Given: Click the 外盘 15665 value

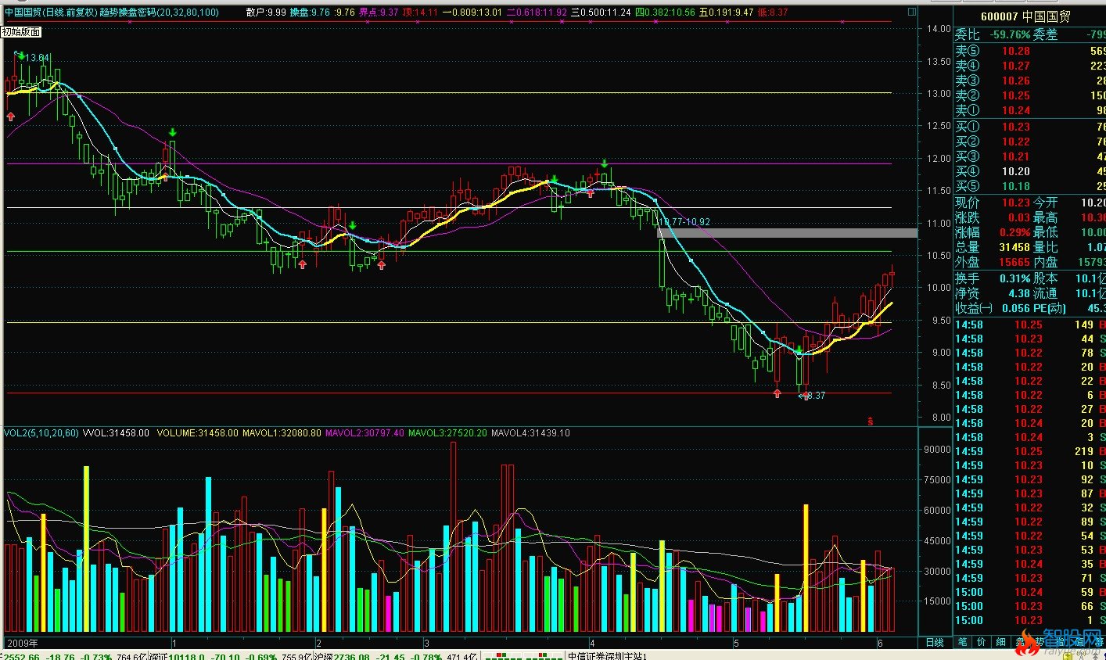Looking at the screenshot, I should coord(1014,262).
